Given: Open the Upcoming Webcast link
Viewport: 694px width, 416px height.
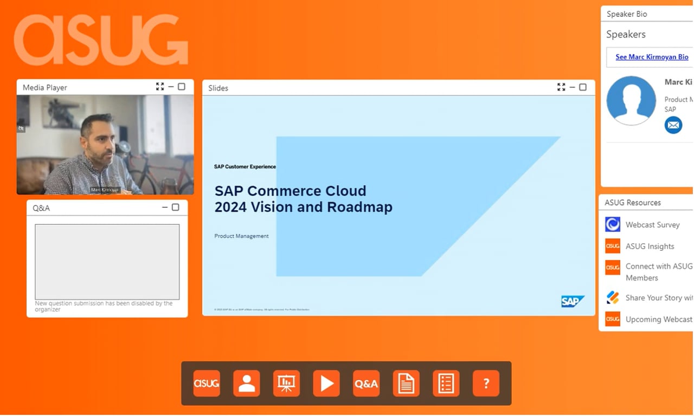Looking at the screenshot, I should click(659, 320).
